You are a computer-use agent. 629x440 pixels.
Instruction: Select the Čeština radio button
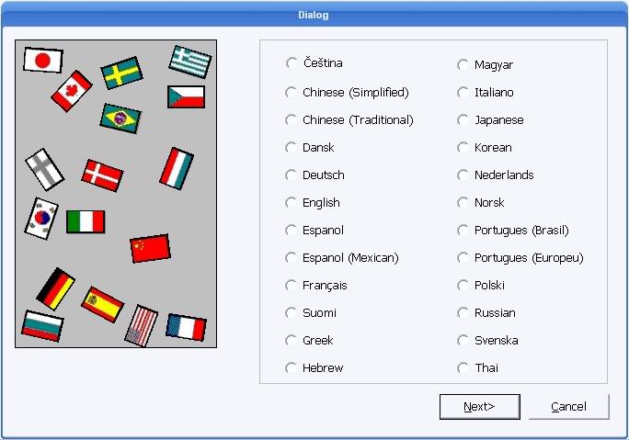pos(292,62)
